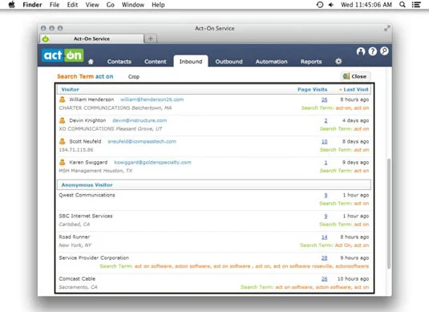Open William Henderson's 26 page visits
This screenshot has height=312, width=429.
pos(324,99)
